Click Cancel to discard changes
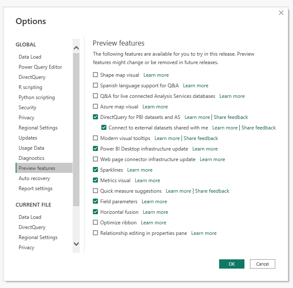This screenshot has height=288, width=293. pyautogui.click(x=262, y=264)
